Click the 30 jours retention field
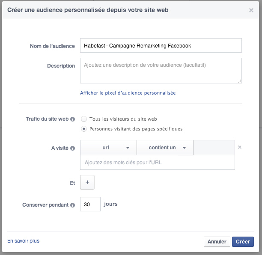This screenshot has width=262, height=255. click(90, 204)
